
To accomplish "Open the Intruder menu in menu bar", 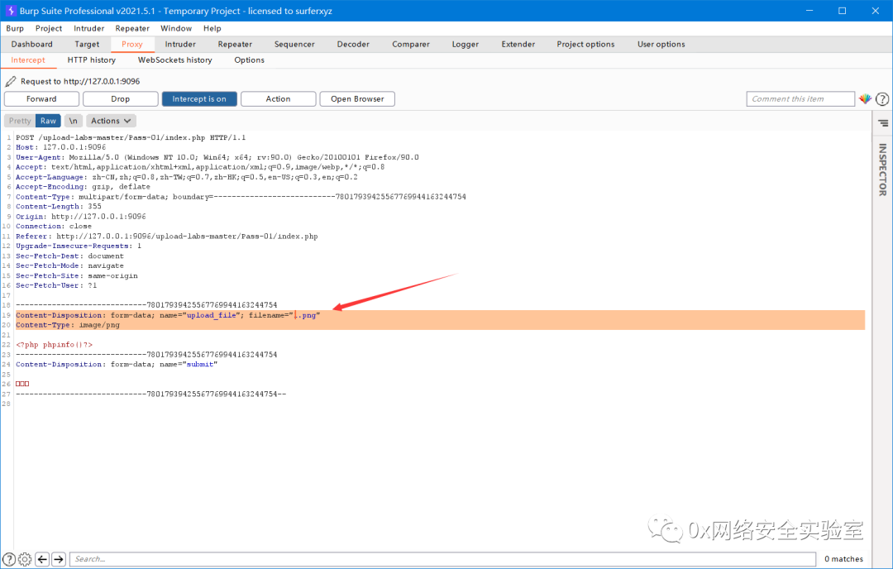I will tap(88, 28).
